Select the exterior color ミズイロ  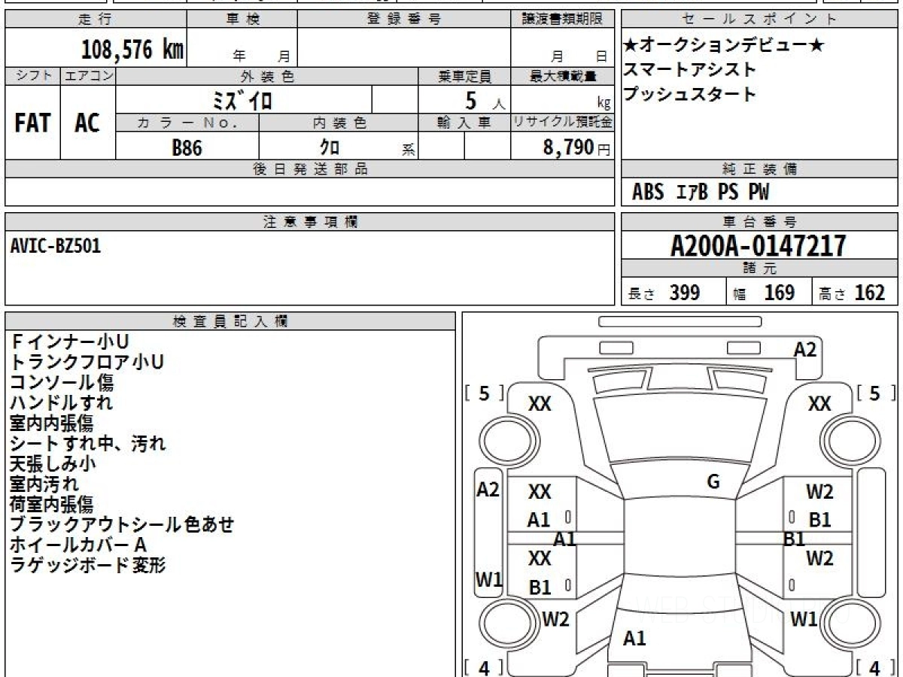point(243,100)
